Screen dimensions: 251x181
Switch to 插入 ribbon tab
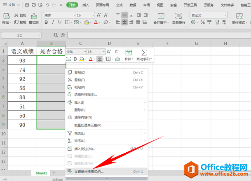tap(86, 5)
